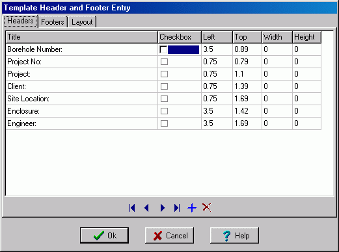Click the Height column header
Image resolution: width=339 pixels, height=252 pixels.
tap(307, 37)
